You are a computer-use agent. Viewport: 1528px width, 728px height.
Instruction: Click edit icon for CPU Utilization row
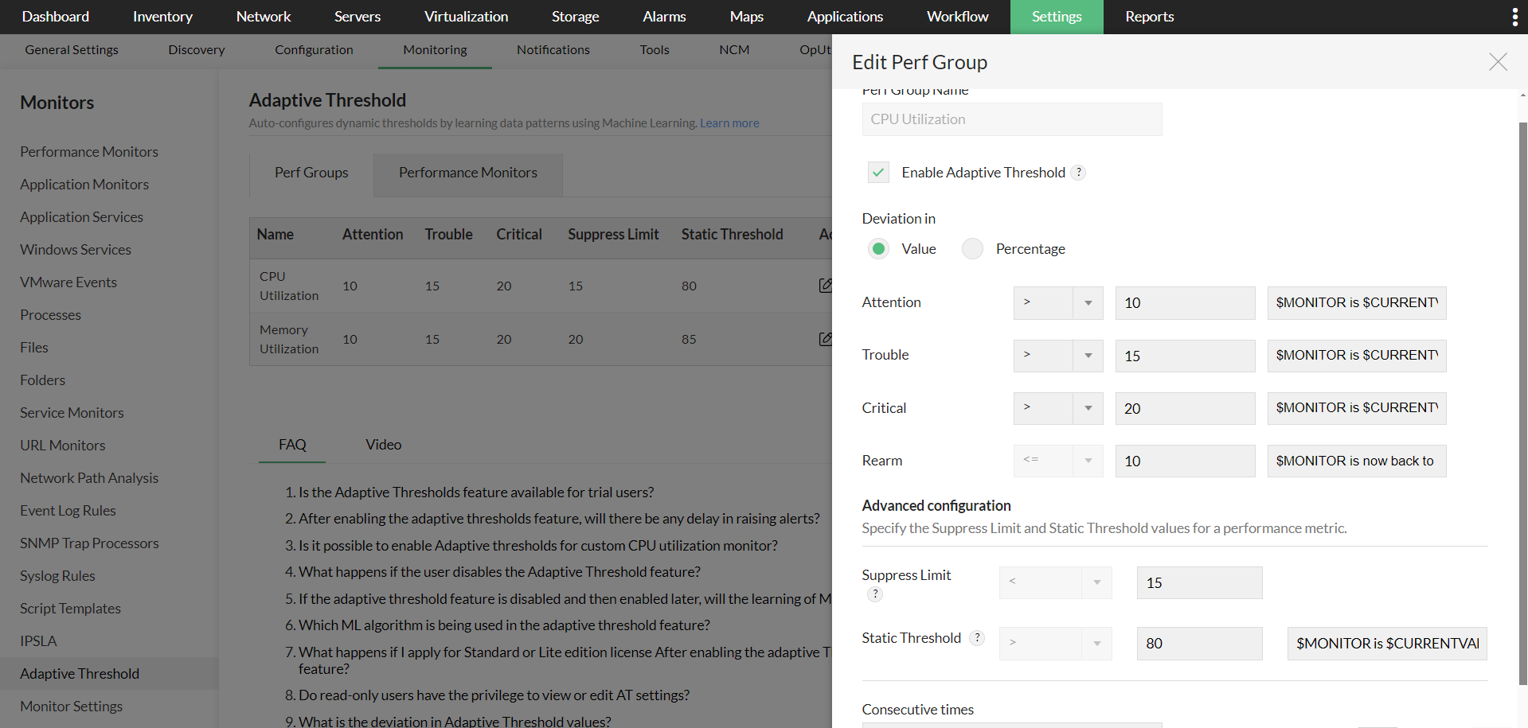826,285
